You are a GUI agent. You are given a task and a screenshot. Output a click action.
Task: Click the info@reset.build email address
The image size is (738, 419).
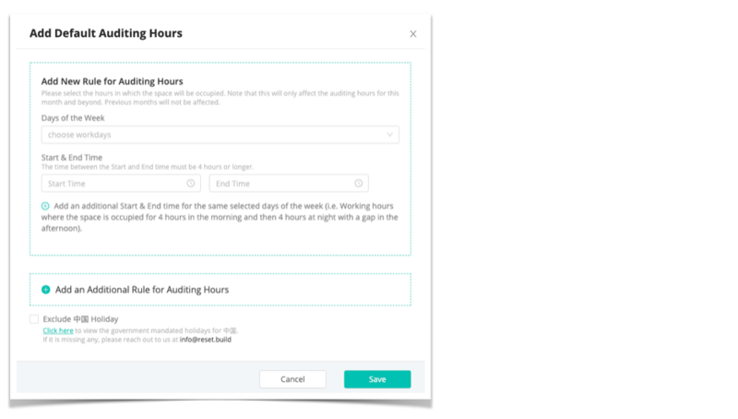[x=205, y=340]
